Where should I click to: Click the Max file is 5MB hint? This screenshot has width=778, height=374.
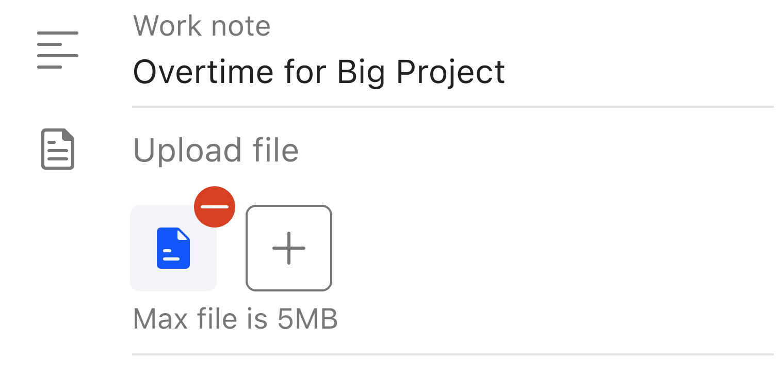235,319
